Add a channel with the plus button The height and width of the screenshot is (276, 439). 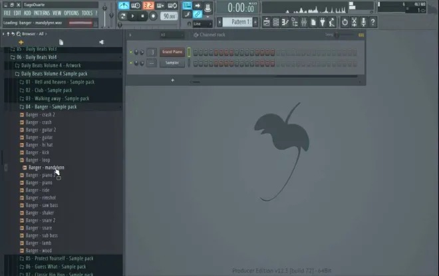[x=172, y=80]
